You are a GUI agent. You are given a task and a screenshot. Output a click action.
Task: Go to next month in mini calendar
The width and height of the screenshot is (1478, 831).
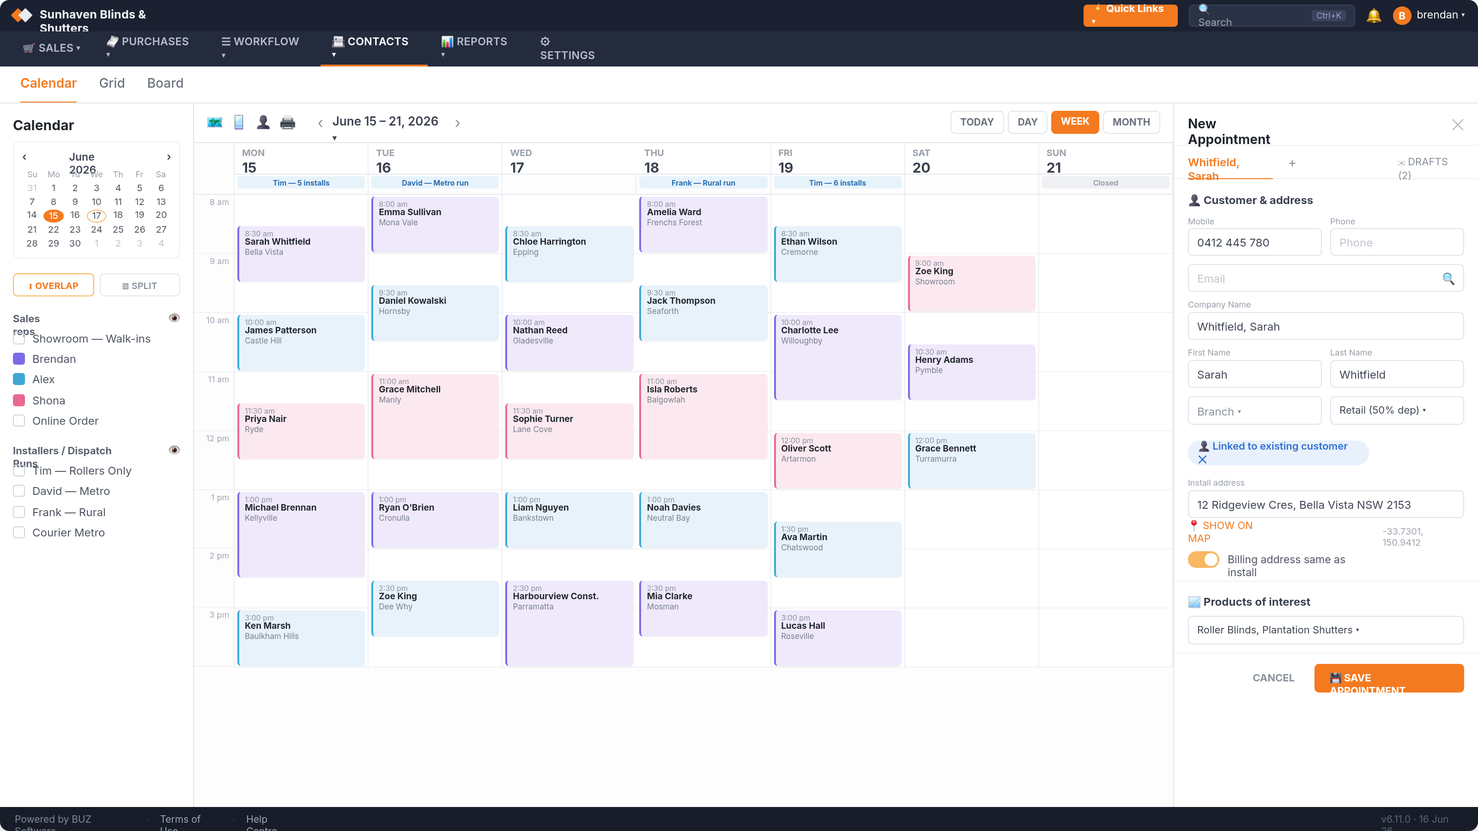click(169, 157)
